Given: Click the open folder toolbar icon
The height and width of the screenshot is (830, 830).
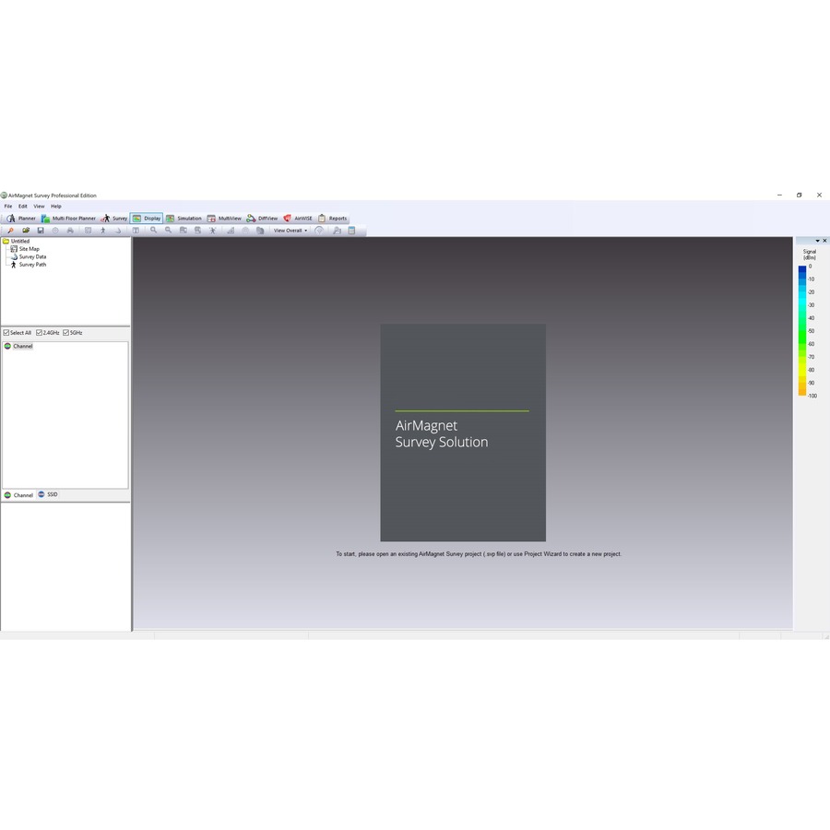Looking at the screenshot, I should tap(26, 231).
